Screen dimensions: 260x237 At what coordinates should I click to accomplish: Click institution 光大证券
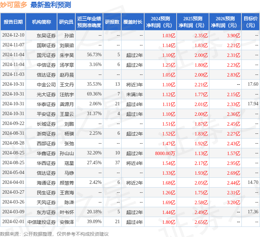tap(46, 94)
